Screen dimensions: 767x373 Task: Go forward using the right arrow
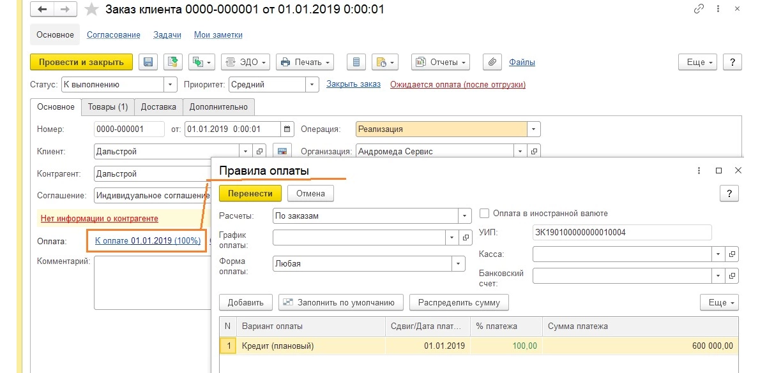[x=65, y=10]
